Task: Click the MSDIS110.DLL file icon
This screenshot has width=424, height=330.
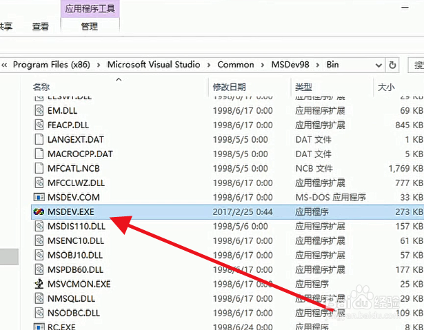Action: tap(39, 226)
